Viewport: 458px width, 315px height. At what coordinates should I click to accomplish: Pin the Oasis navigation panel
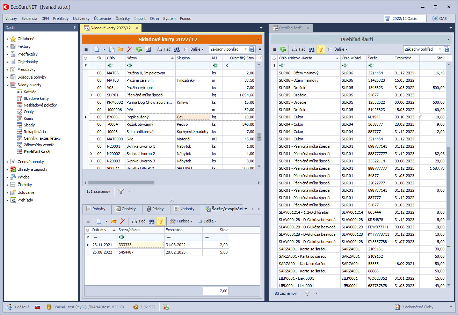point(74,28)
